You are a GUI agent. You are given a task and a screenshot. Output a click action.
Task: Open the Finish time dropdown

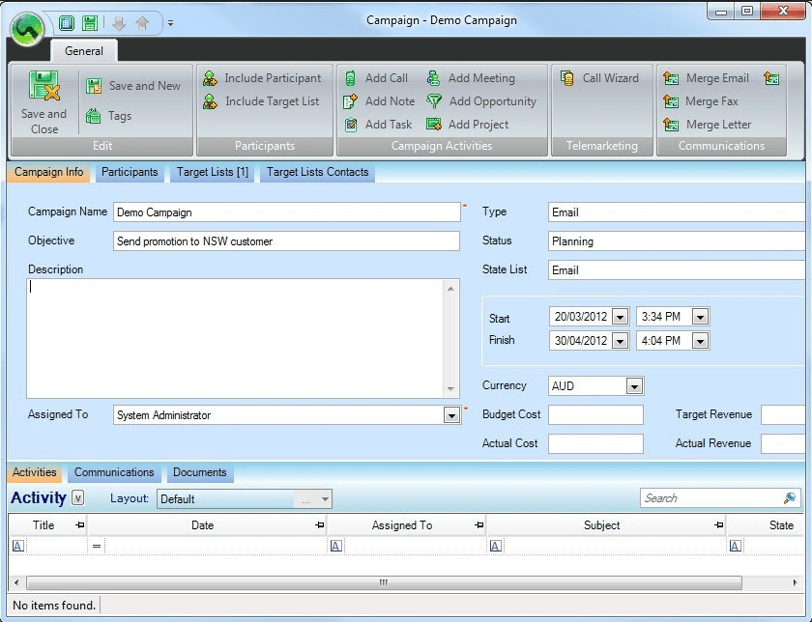pyautogui.click(x=700, y=341)
